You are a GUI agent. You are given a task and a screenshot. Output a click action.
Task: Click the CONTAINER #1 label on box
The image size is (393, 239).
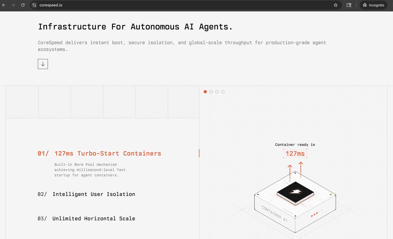click(x=274, y=215)
